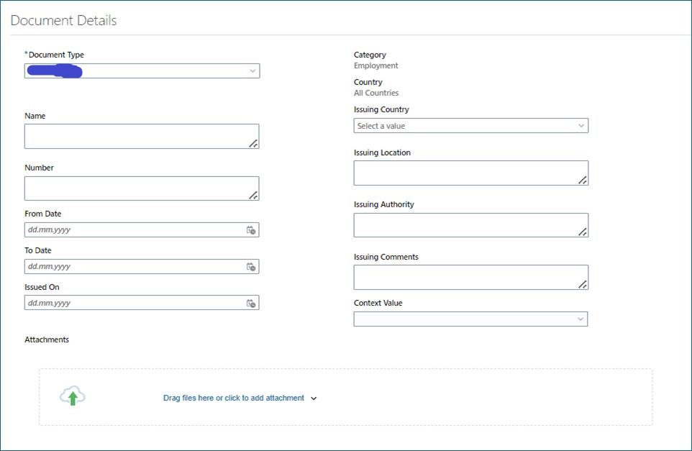Click the From Date label
This screenshot has height=451, width=692.
[x=43, y=214]
